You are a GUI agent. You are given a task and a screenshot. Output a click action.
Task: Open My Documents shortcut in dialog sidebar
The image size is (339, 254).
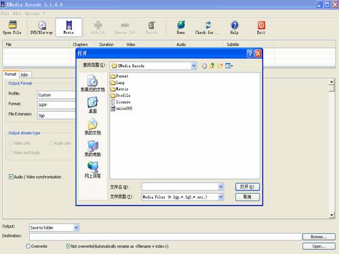(x=93, y=127)
